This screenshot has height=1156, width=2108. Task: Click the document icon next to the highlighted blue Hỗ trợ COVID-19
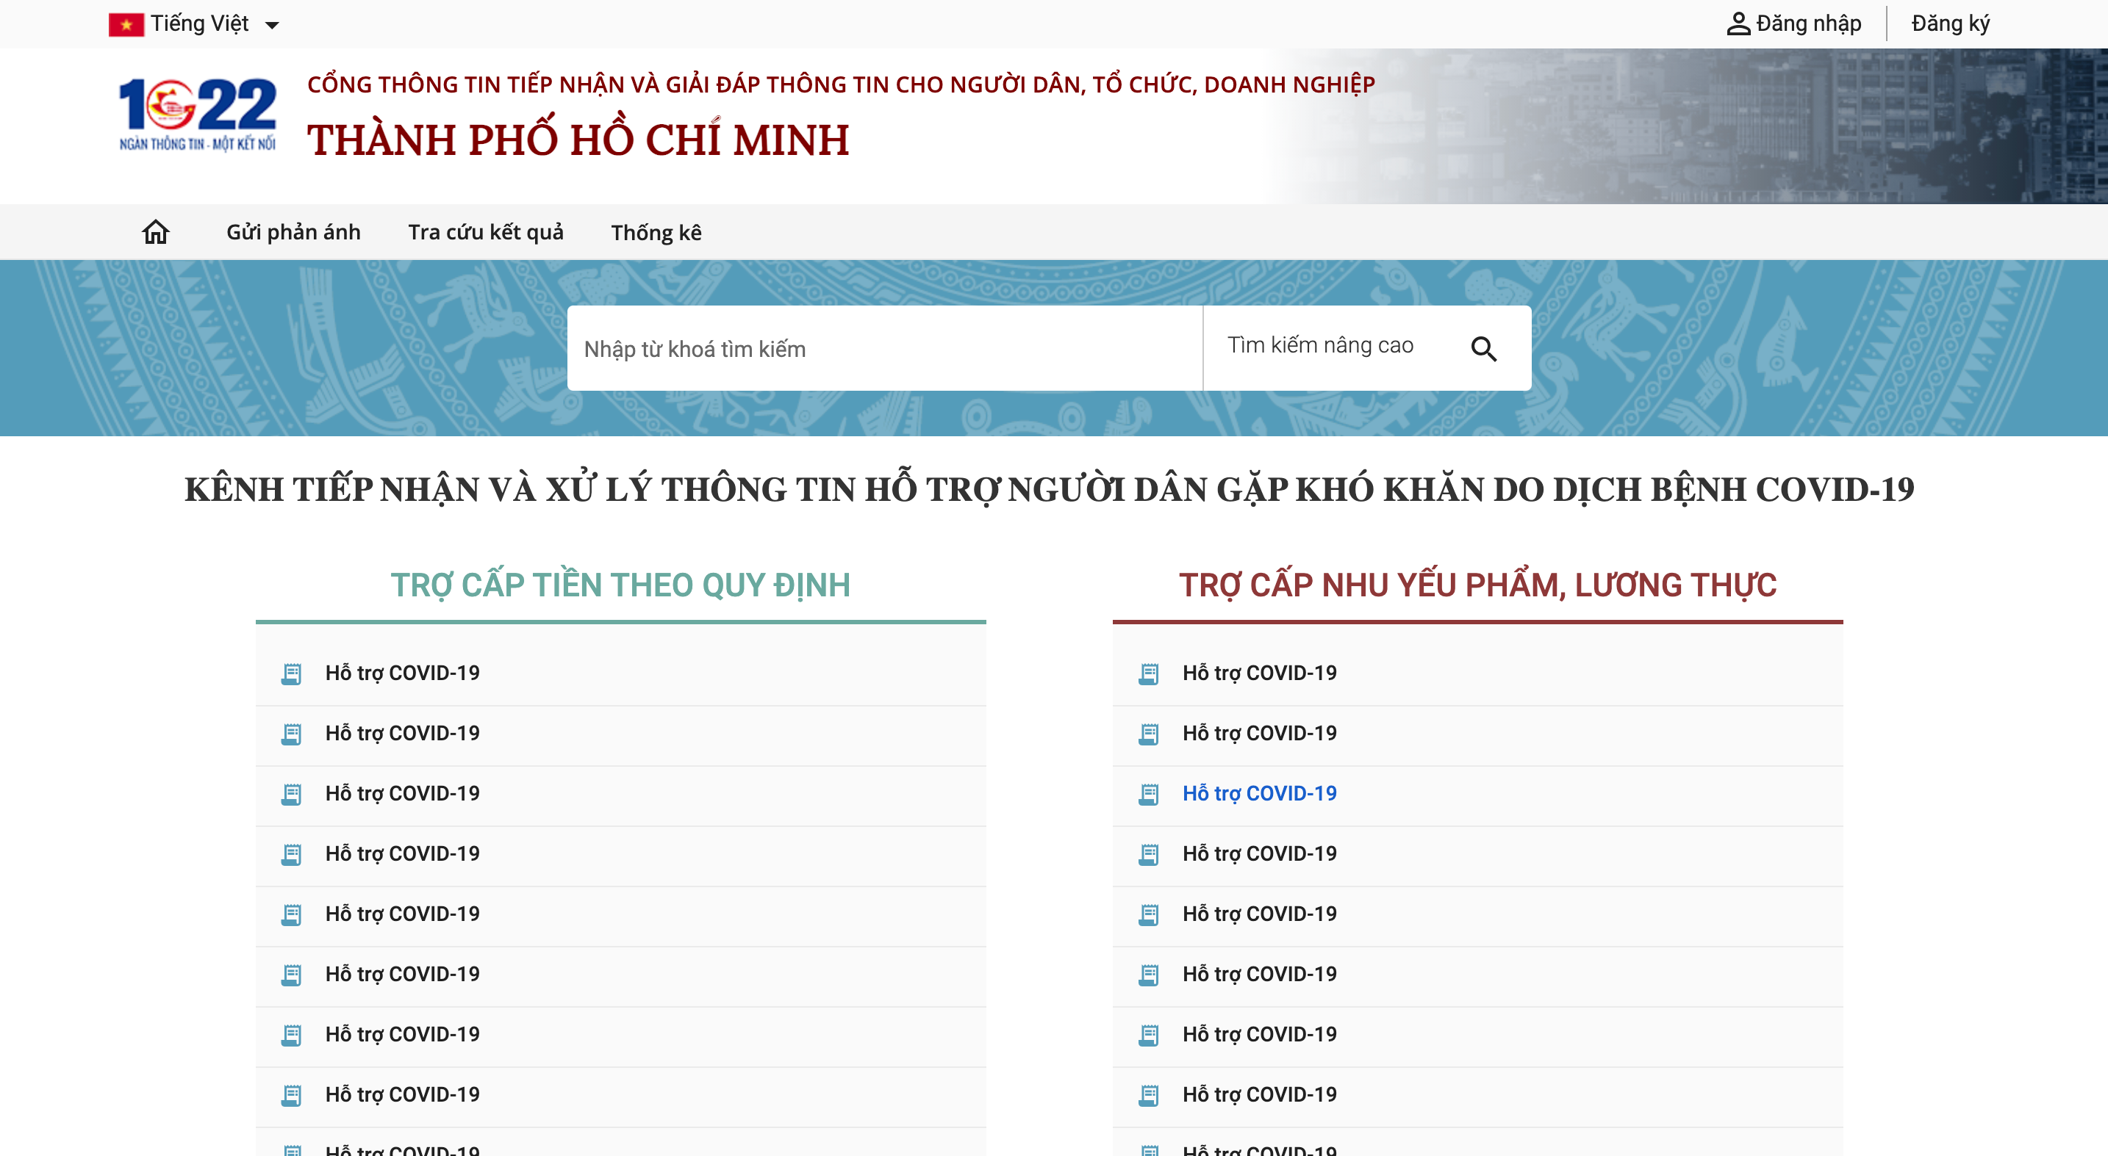[x=1150, y=793]
